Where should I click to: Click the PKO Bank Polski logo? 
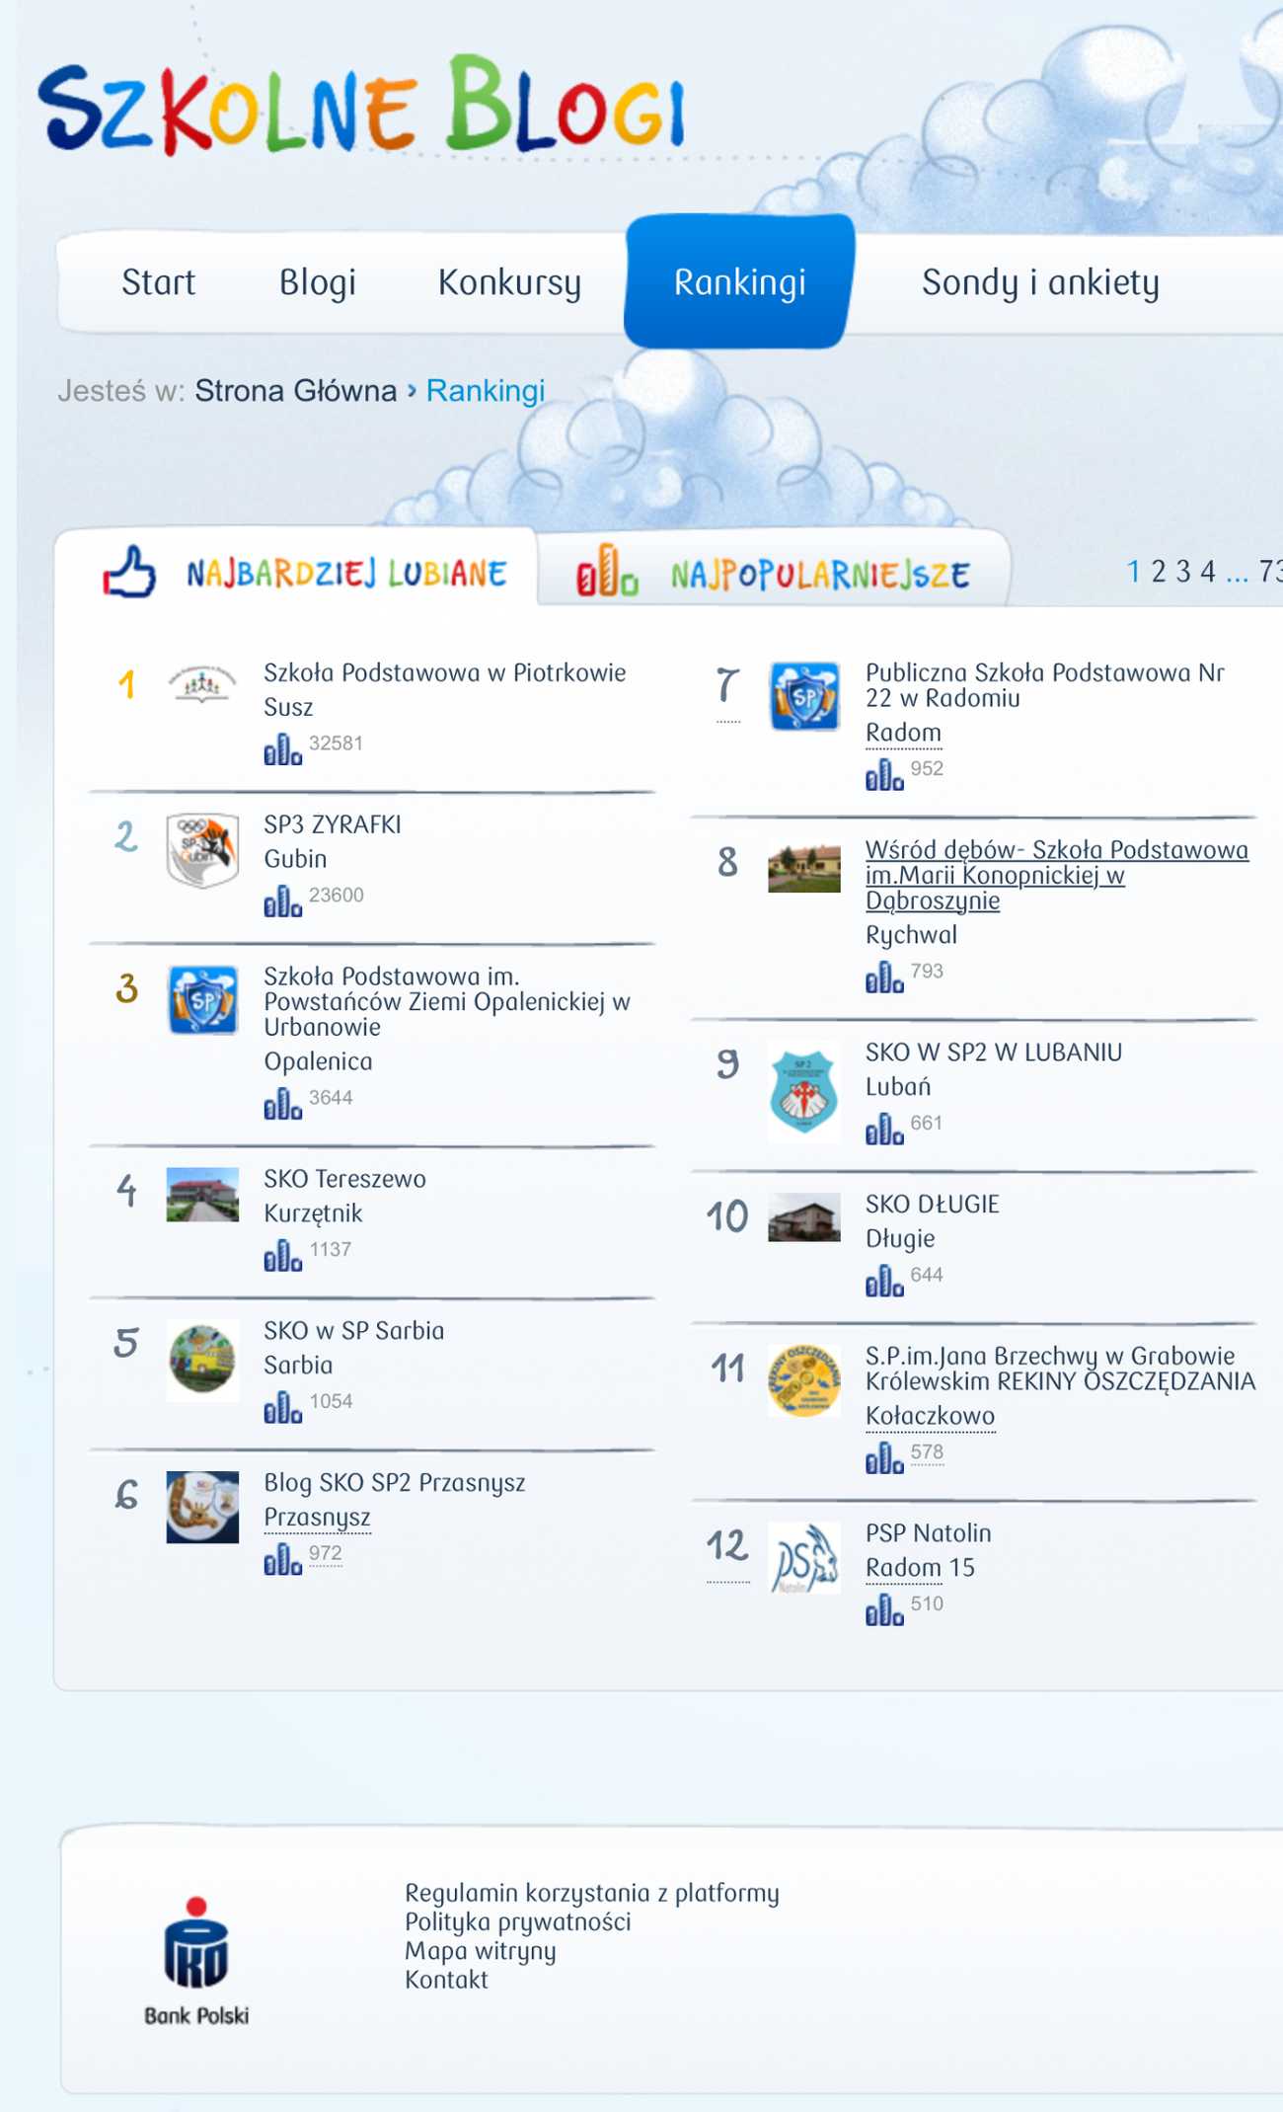(x=195, y=1958)
